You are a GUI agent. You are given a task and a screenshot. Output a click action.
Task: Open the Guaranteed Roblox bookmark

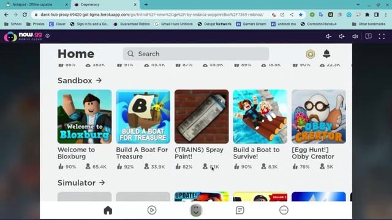[x=132, y=24]
